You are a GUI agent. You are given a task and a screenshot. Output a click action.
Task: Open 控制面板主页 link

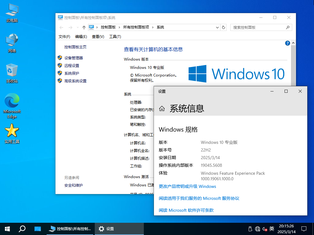coord(75,47)
